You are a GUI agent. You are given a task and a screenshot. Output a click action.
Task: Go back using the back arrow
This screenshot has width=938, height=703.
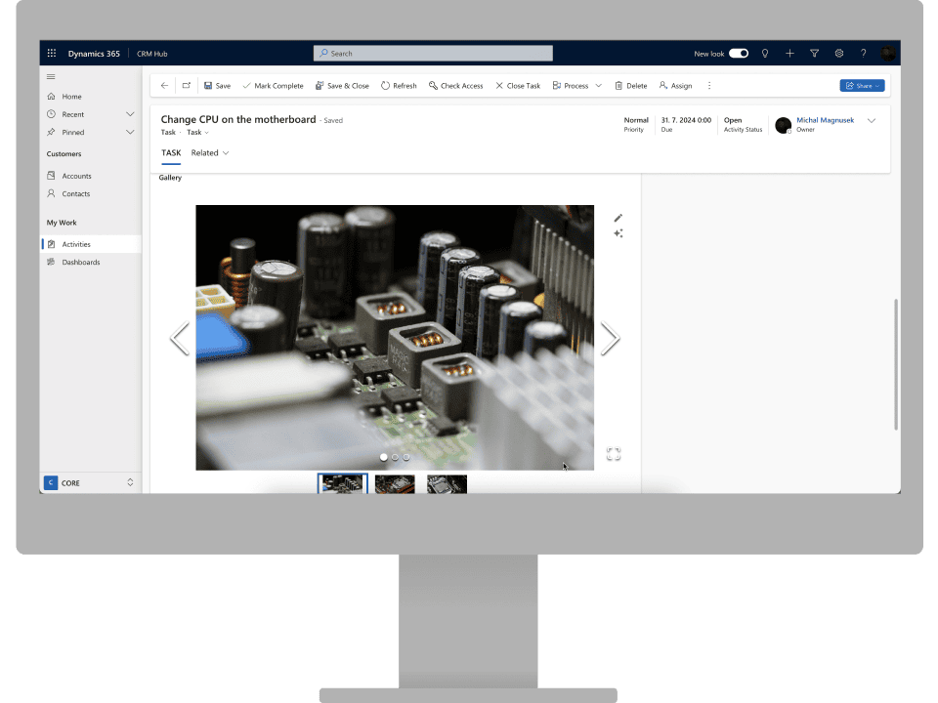(x=164, y=86)
